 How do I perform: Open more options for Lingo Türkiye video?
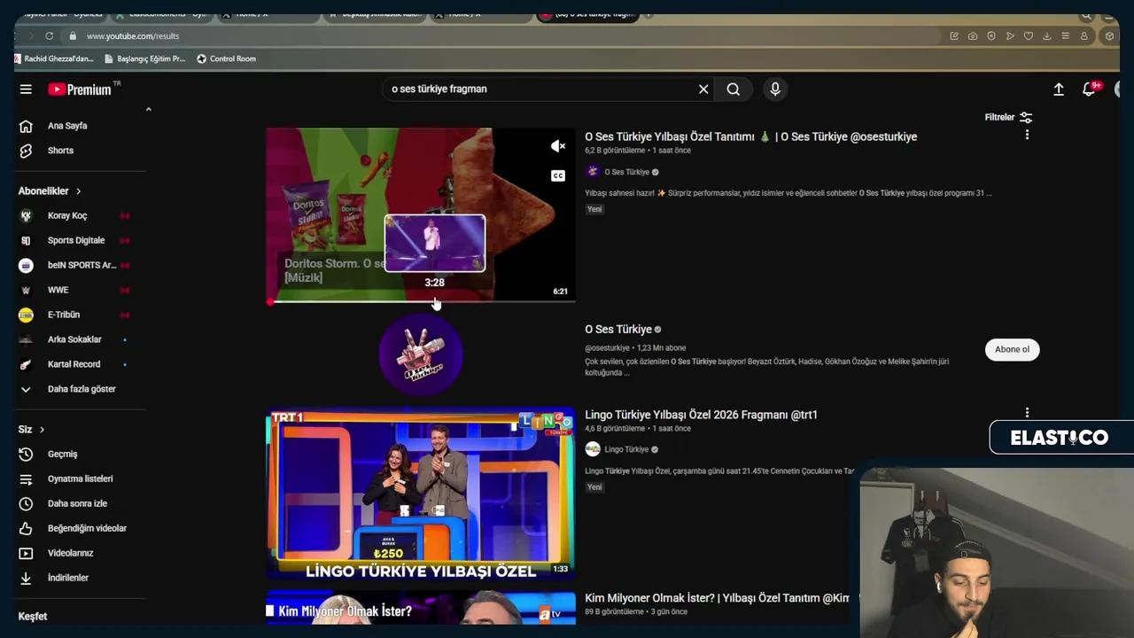pyautogui.click(x=1027, y=413)
